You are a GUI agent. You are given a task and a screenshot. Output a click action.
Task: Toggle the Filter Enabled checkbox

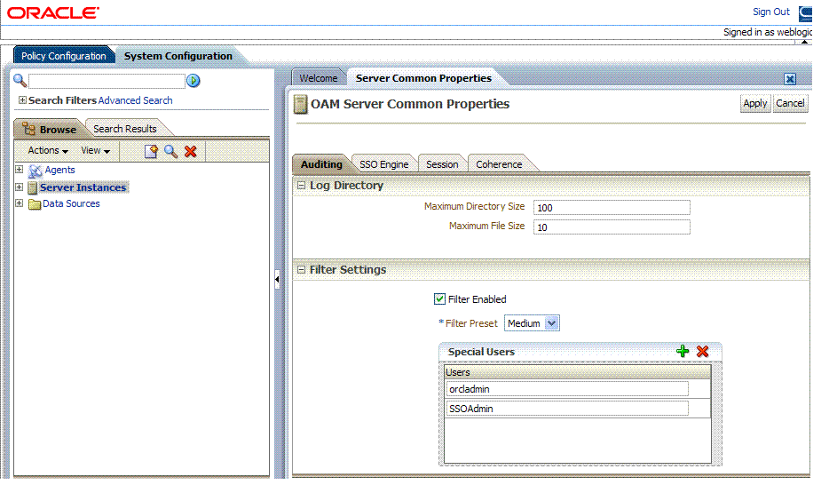[x=439, y=299]
